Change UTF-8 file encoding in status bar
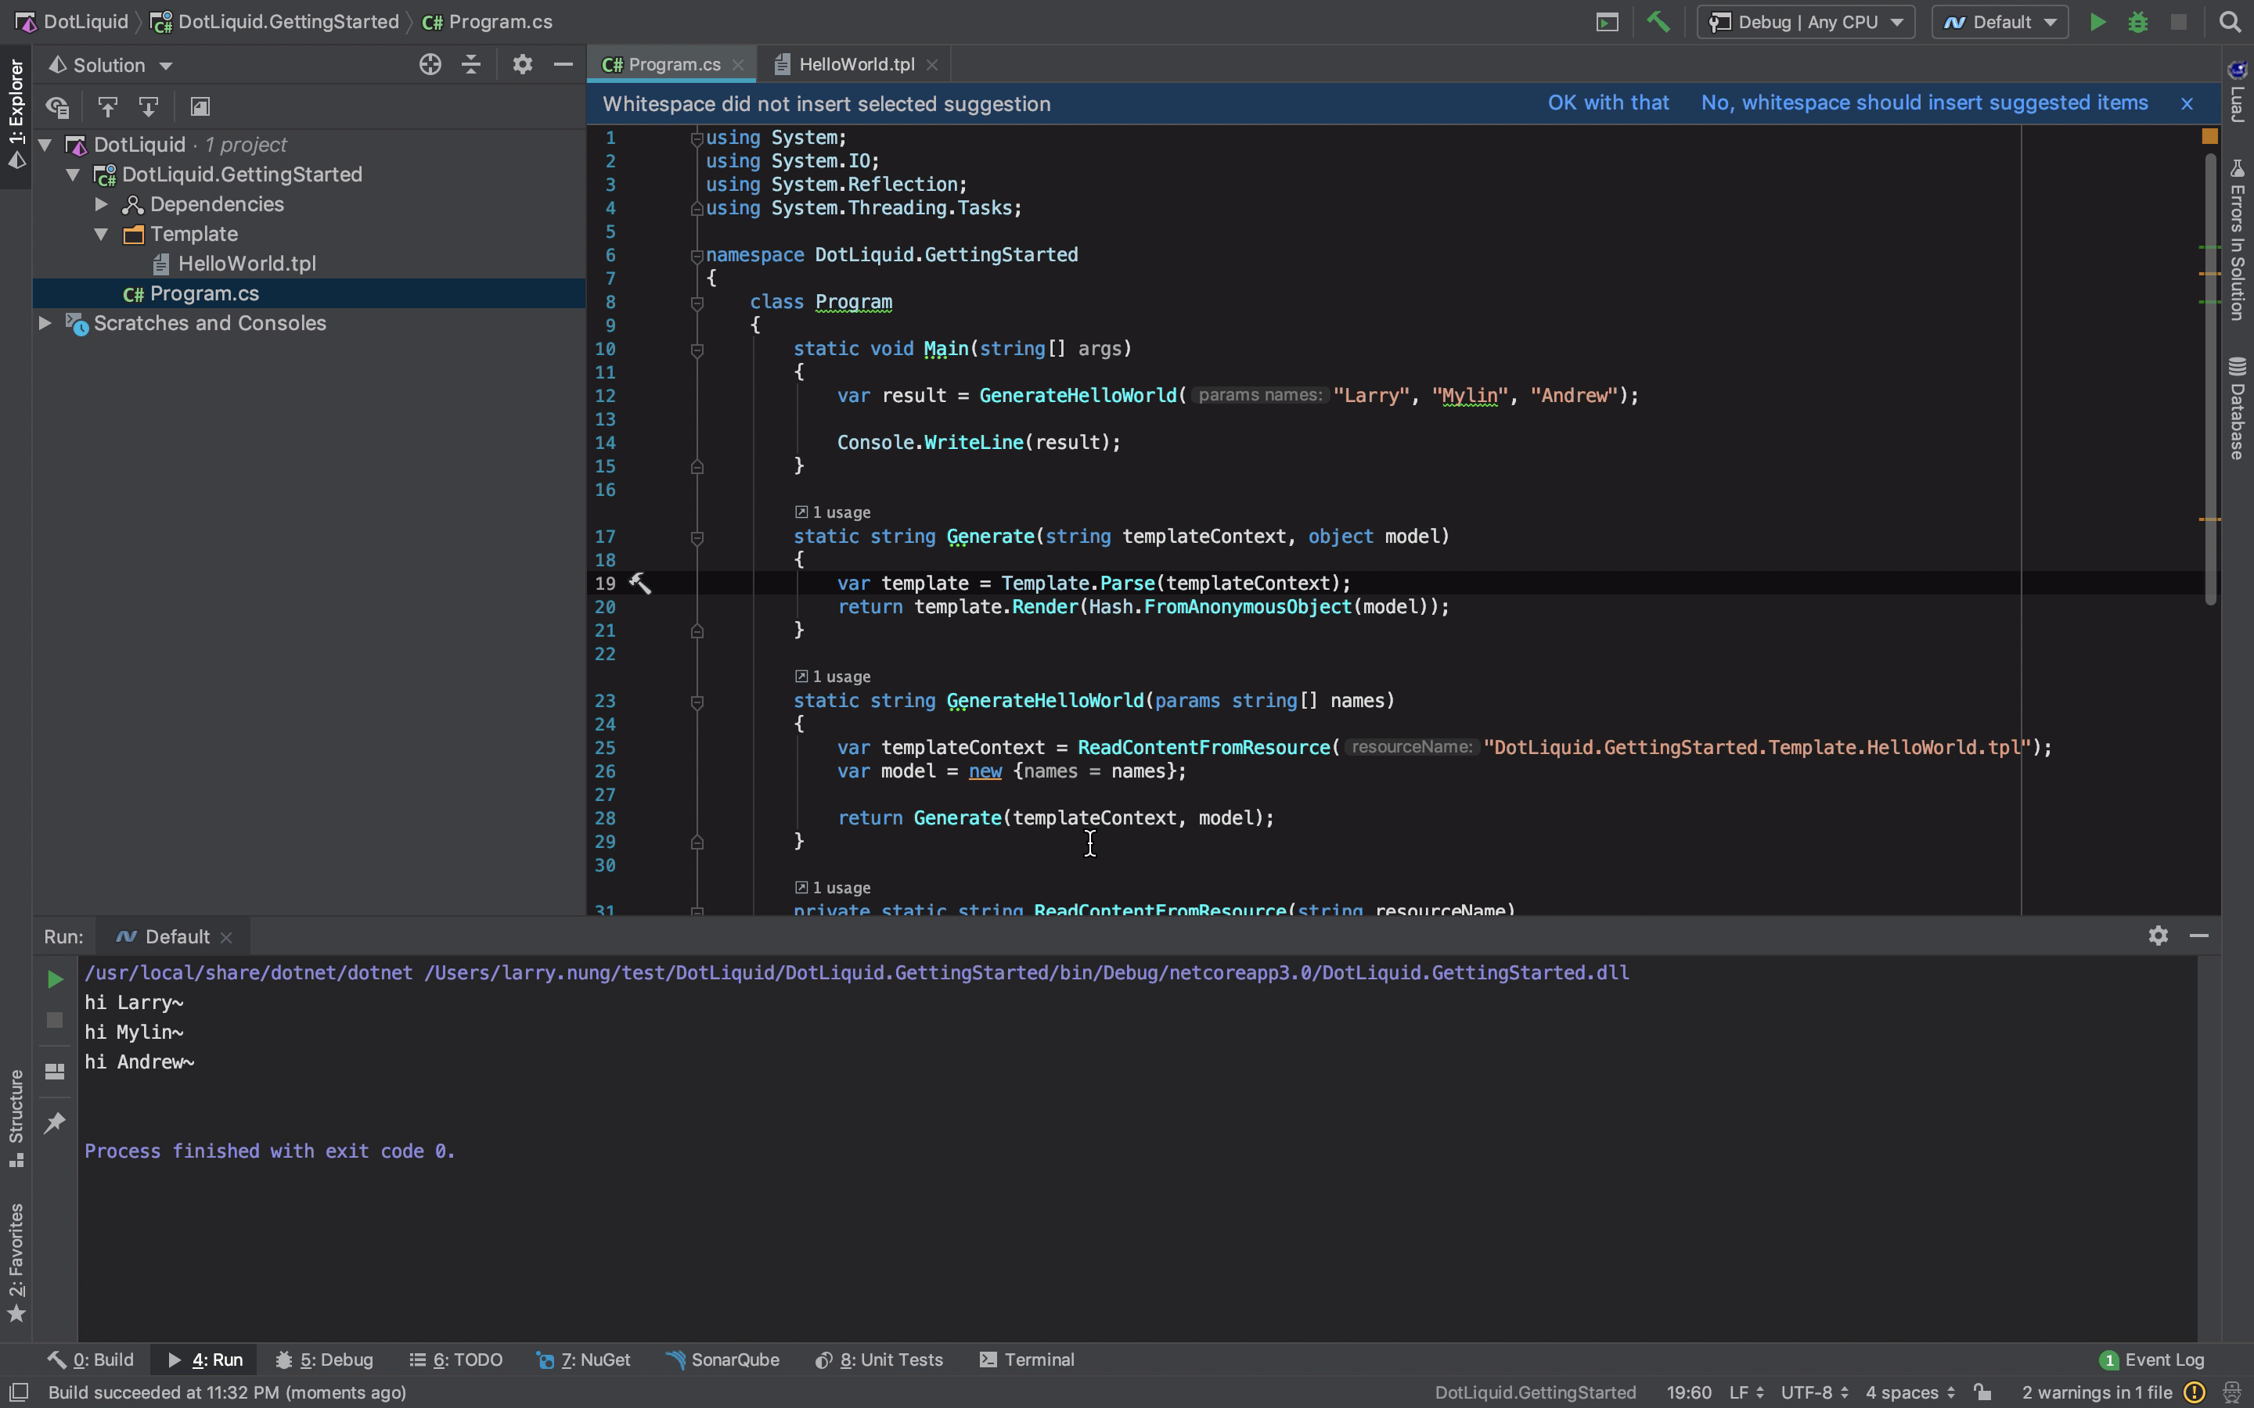The image size is (2254, 1408). pyautogui.click(x=1813, y=1392)
